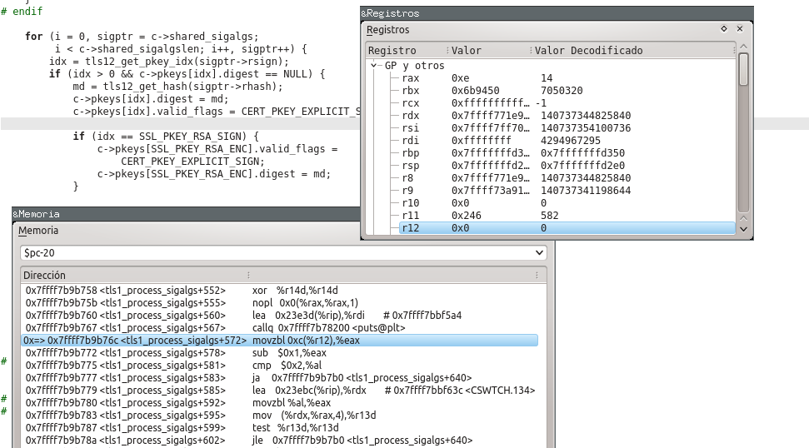Sort by the Registro column header
The height and width of the screenshot is (448, 809).
pyautogui.click(x=407, y=51)
